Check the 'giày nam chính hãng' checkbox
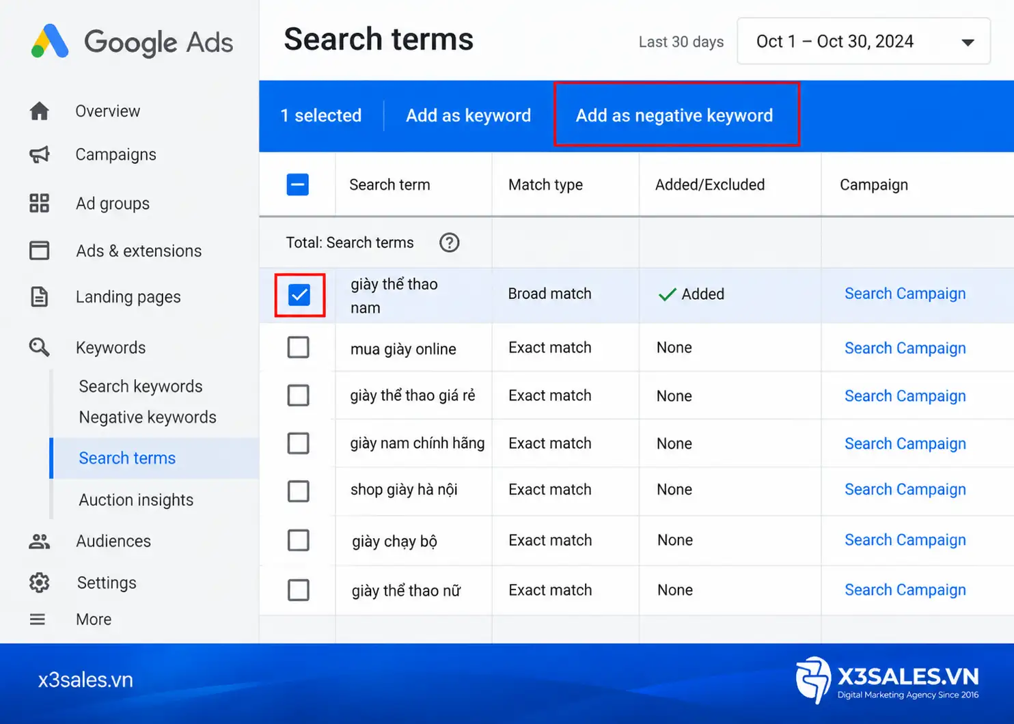Screen dimensions: 1014x724 pos(298,443)
